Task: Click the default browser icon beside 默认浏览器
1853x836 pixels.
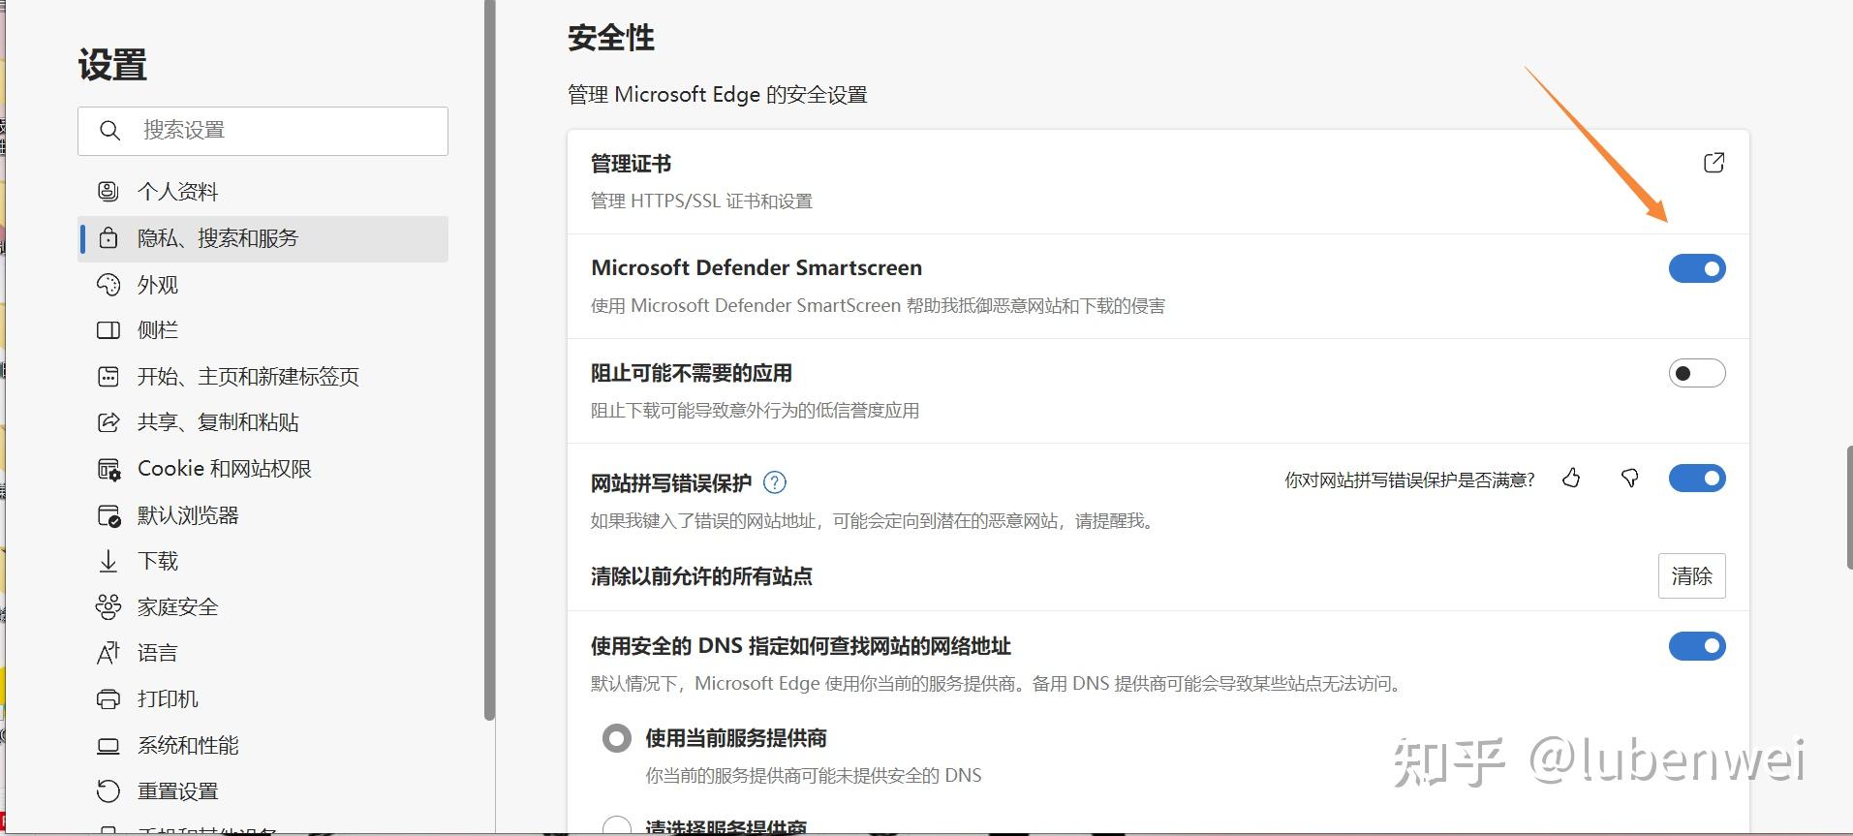Action: point(108,515)
